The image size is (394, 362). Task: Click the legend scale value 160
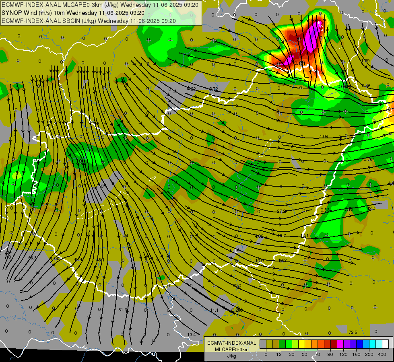tap(356, 354)
